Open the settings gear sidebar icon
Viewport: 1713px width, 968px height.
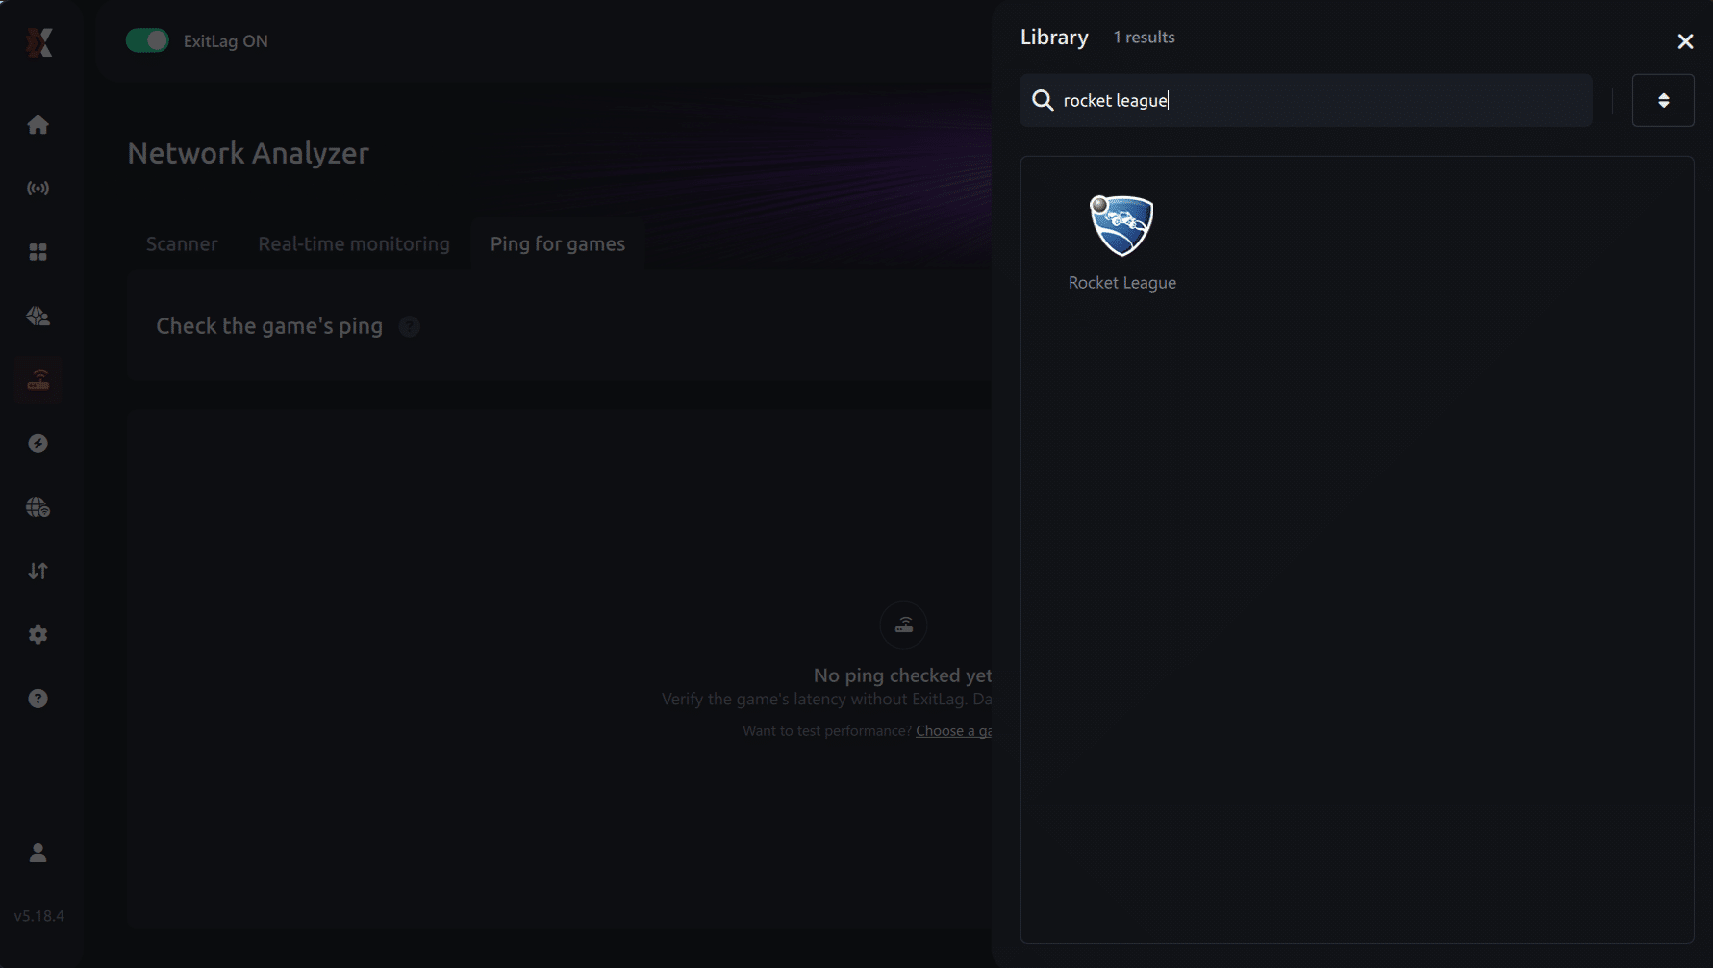(38, 635)
